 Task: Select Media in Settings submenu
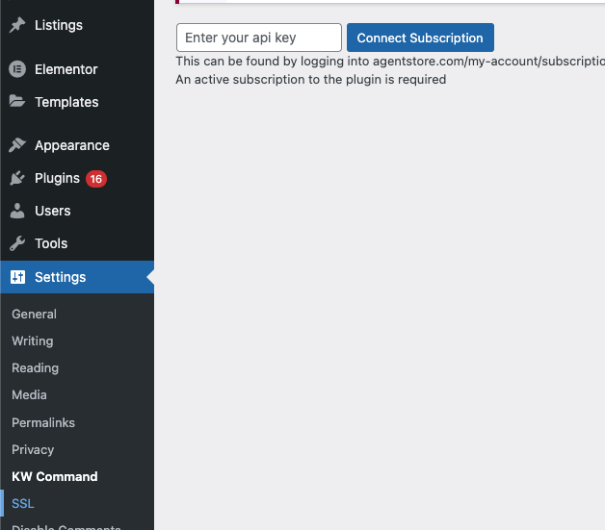pyautogui.click(x=29, y=394)
